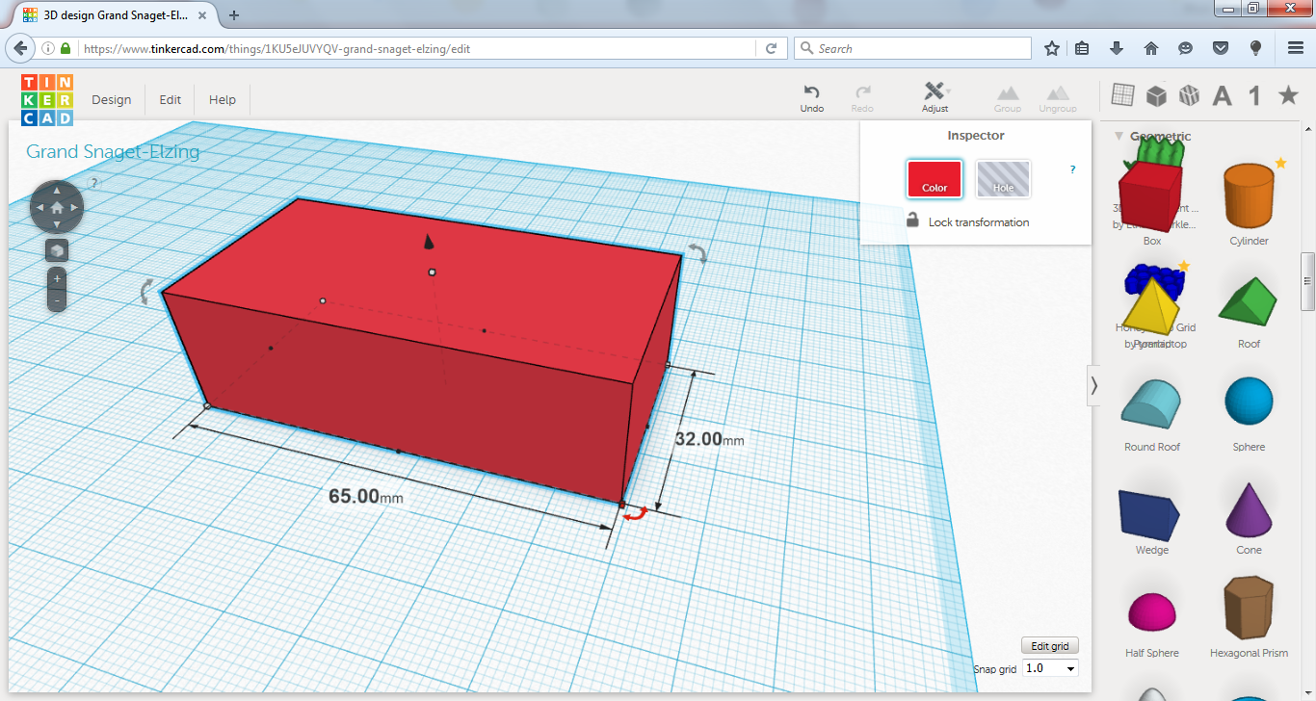1316x701 pixels.
Task: Choose the red Color swatch in Inspector
Action: coord(934,179)
